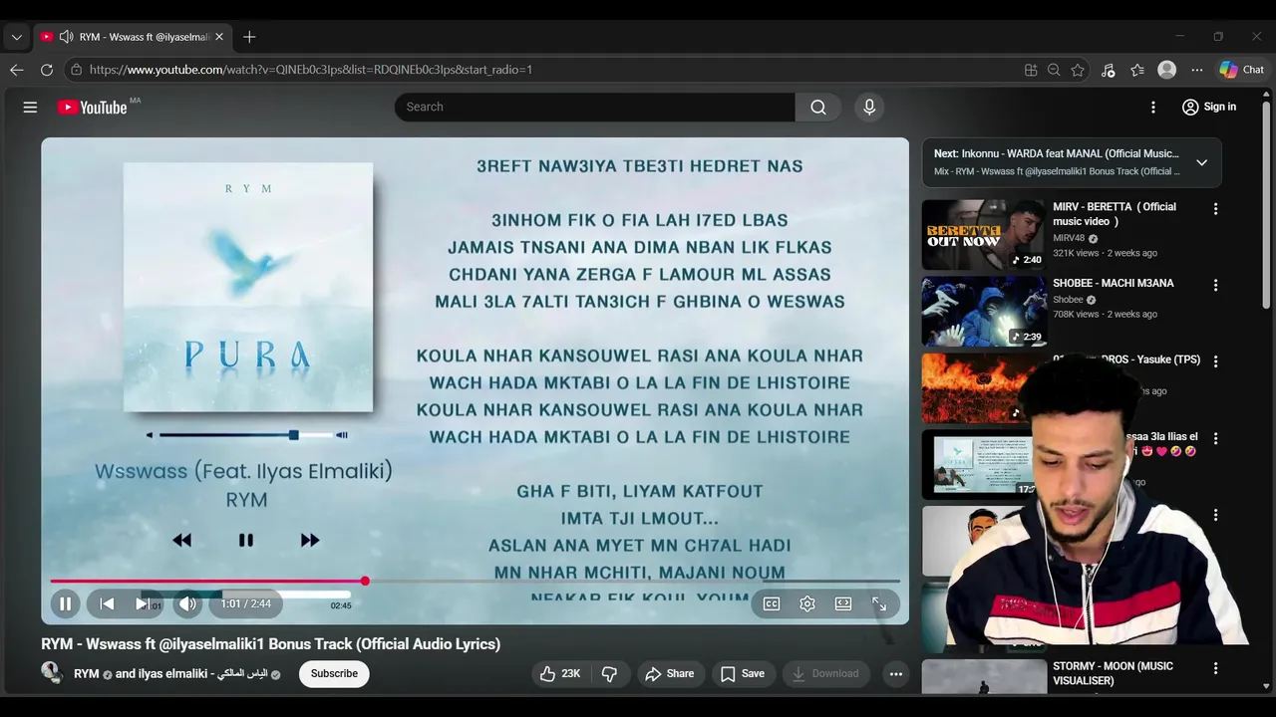1276x717 pixels.
Task: Toggle closed captions in the player
Action: (772, 603)
